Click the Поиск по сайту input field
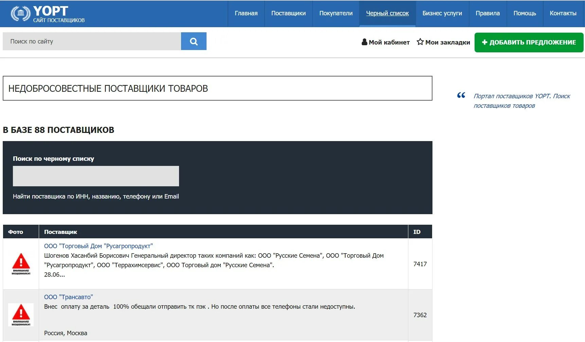The image size is (585, 342). coord(92,41)
